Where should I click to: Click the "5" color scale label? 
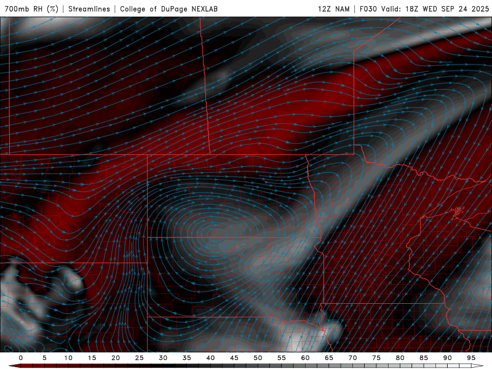point(44,358)
